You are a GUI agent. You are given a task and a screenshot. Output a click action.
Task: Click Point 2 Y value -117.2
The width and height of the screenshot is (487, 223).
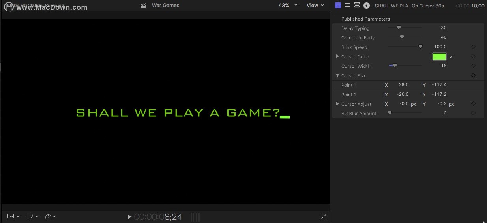click(439, 94)
